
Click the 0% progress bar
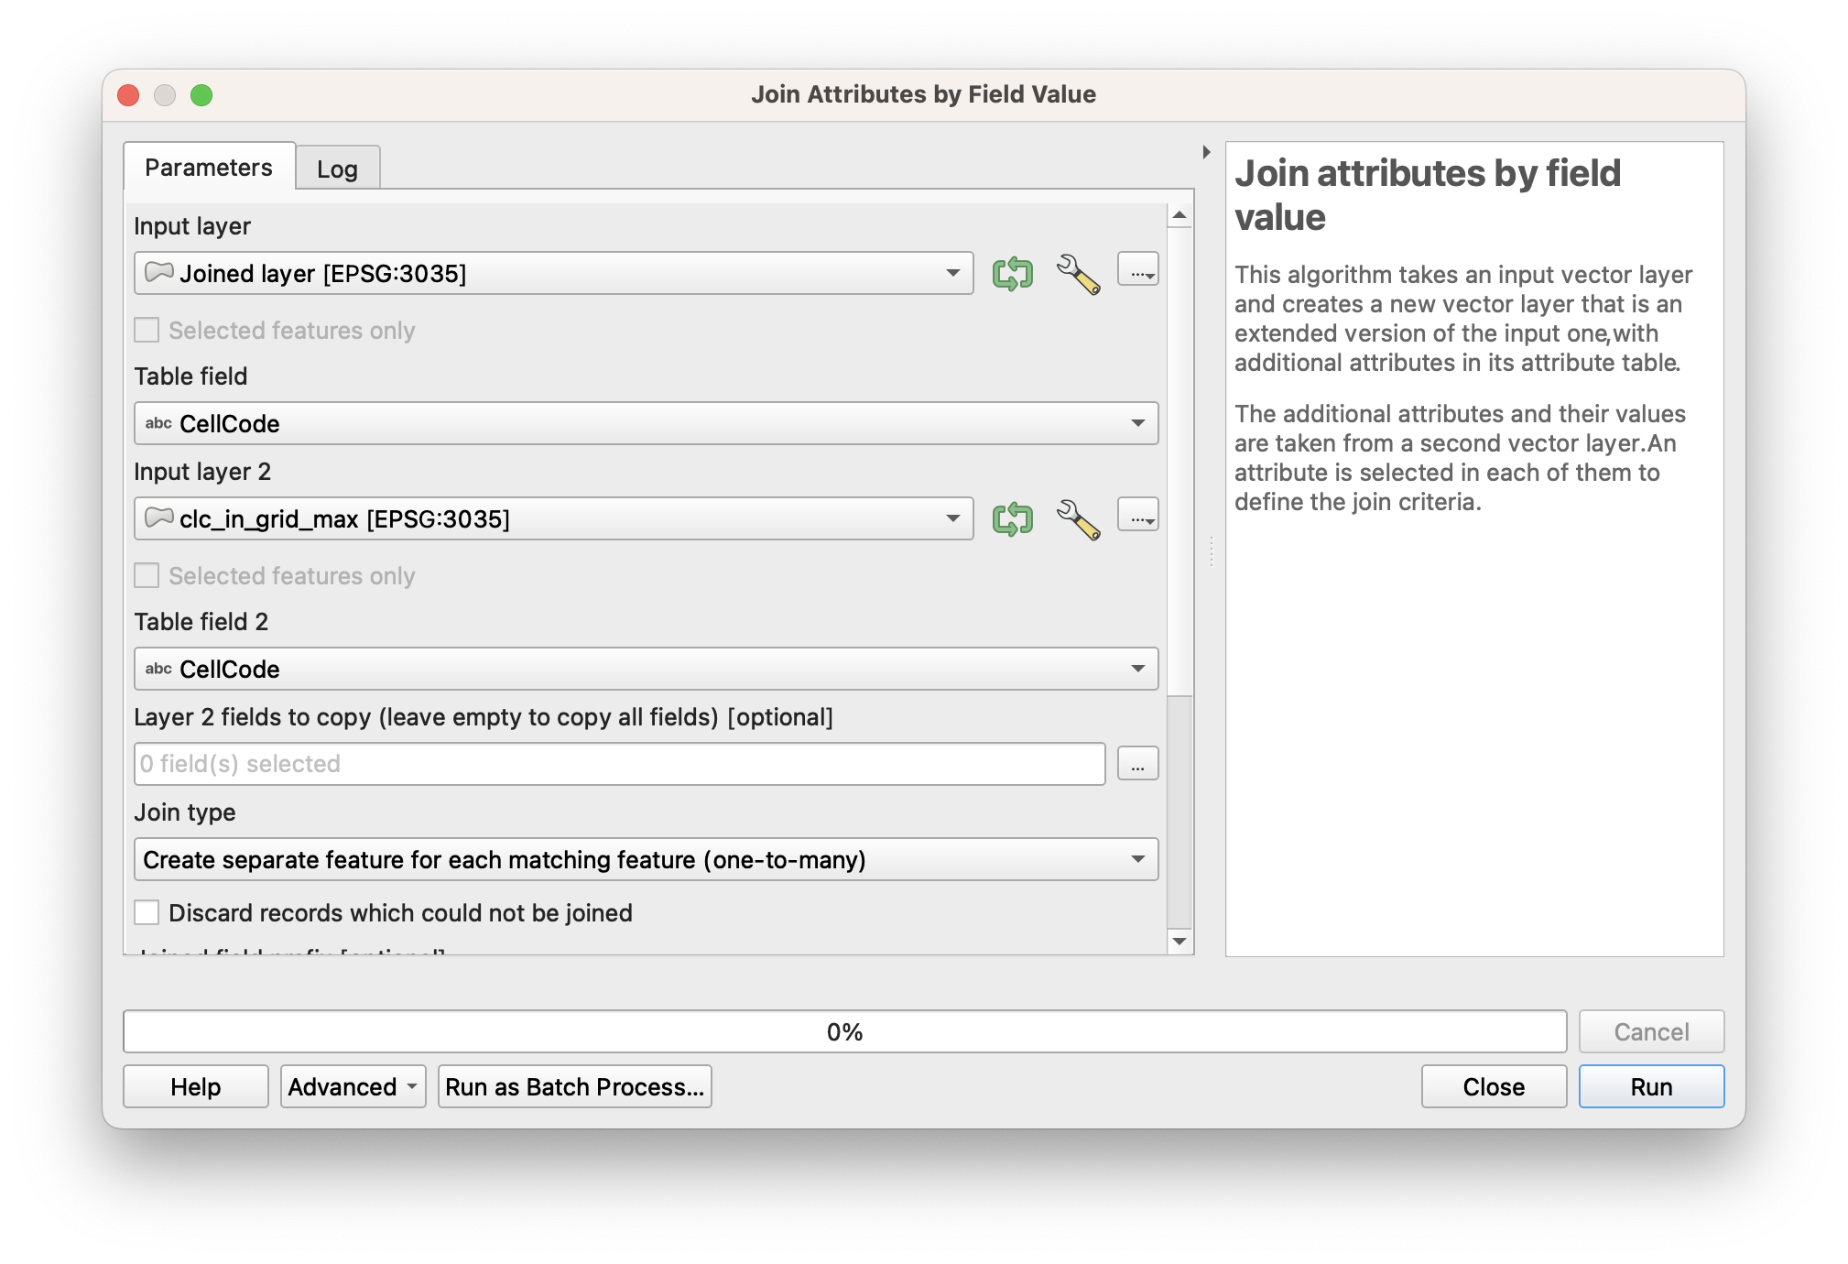point(844,1031)
